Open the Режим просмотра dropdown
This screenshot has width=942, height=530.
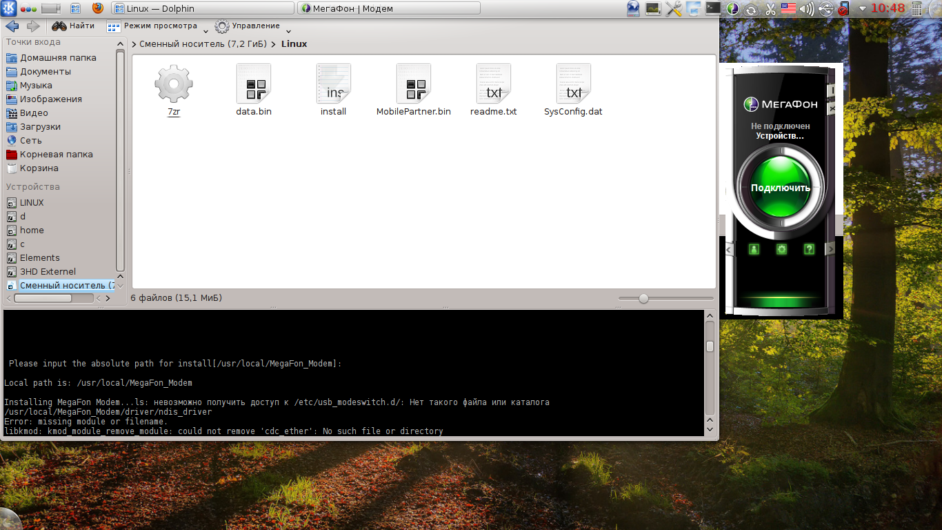click(157, 26)
